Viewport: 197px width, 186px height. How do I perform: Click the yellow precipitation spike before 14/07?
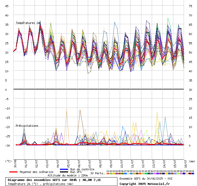[x=157, y=113]
